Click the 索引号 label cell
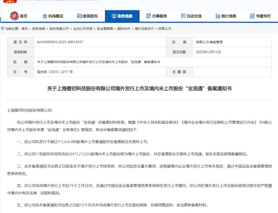The height and width of the screenshot is (213, 278). pos(20,42)
